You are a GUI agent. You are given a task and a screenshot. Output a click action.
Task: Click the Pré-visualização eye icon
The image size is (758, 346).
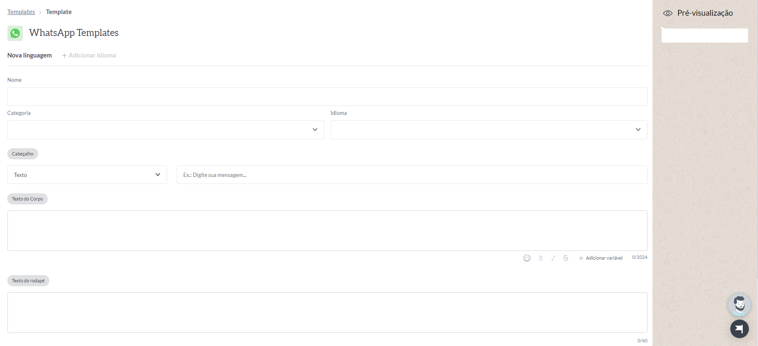(x=667, y=13)
